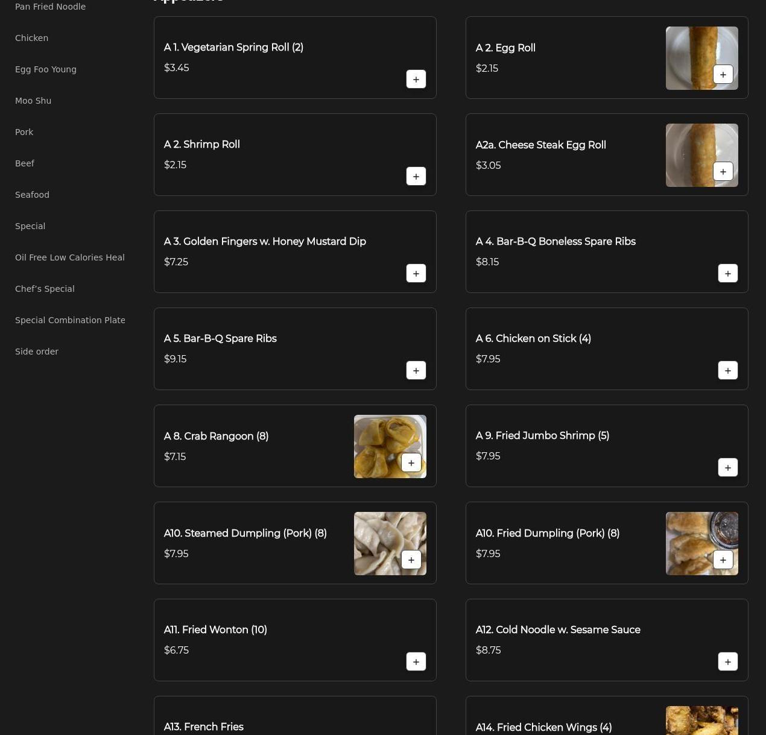
Task: Open the Moo Shu category
Action: point(33,101)
